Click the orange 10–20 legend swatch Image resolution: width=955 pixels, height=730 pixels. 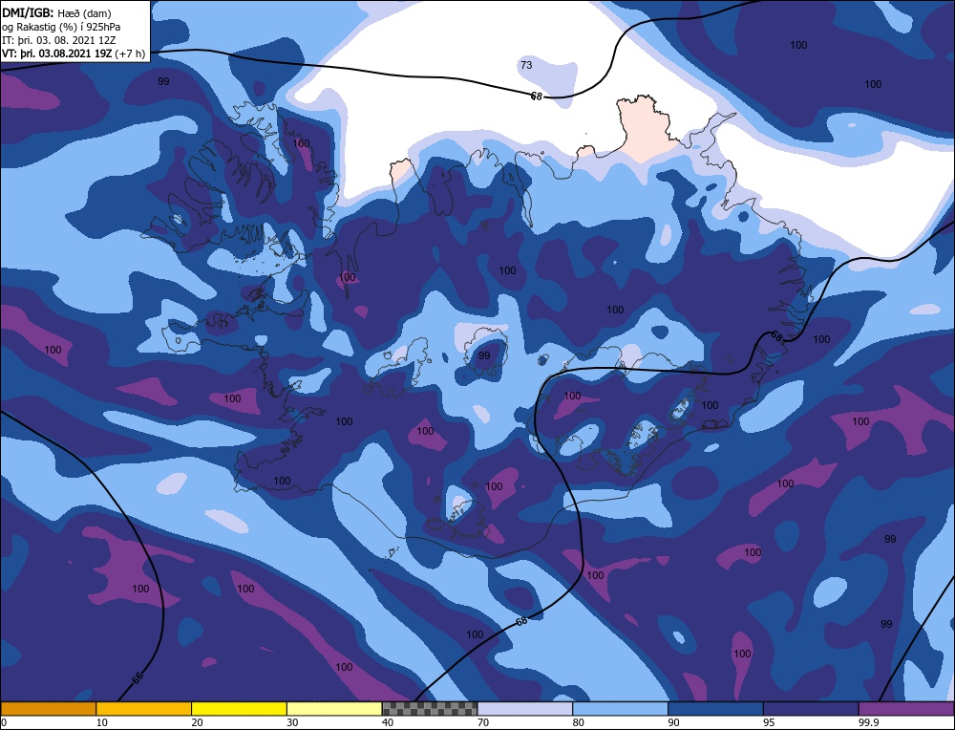[144, 708]
